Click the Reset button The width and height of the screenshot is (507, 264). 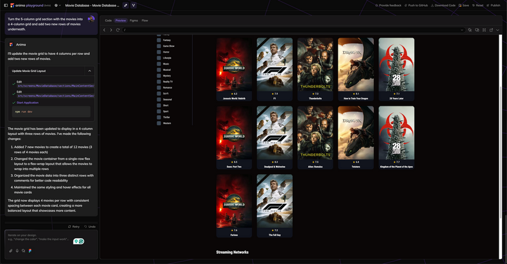coord(478,6)
